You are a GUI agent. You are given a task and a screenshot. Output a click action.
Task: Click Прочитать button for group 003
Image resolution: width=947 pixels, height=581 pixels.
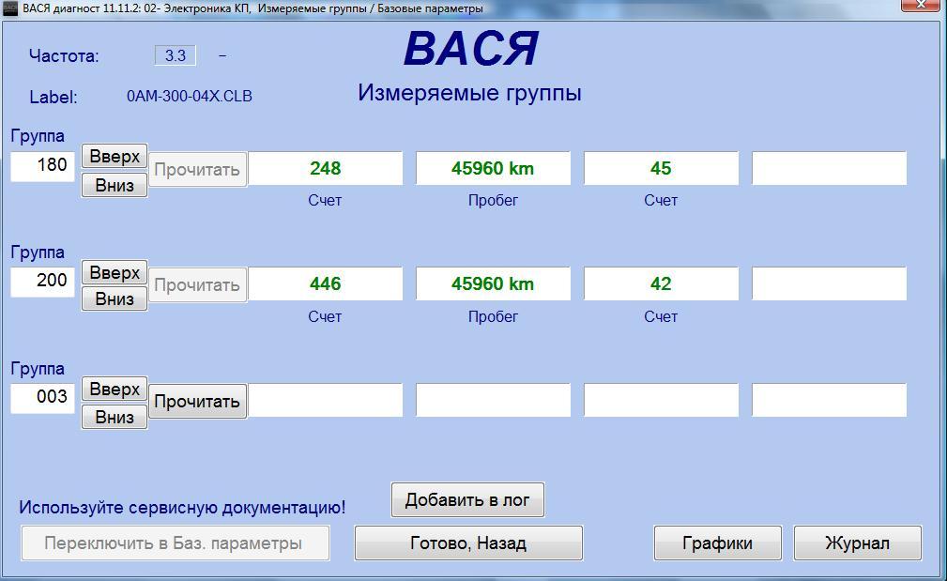point(197,401)
